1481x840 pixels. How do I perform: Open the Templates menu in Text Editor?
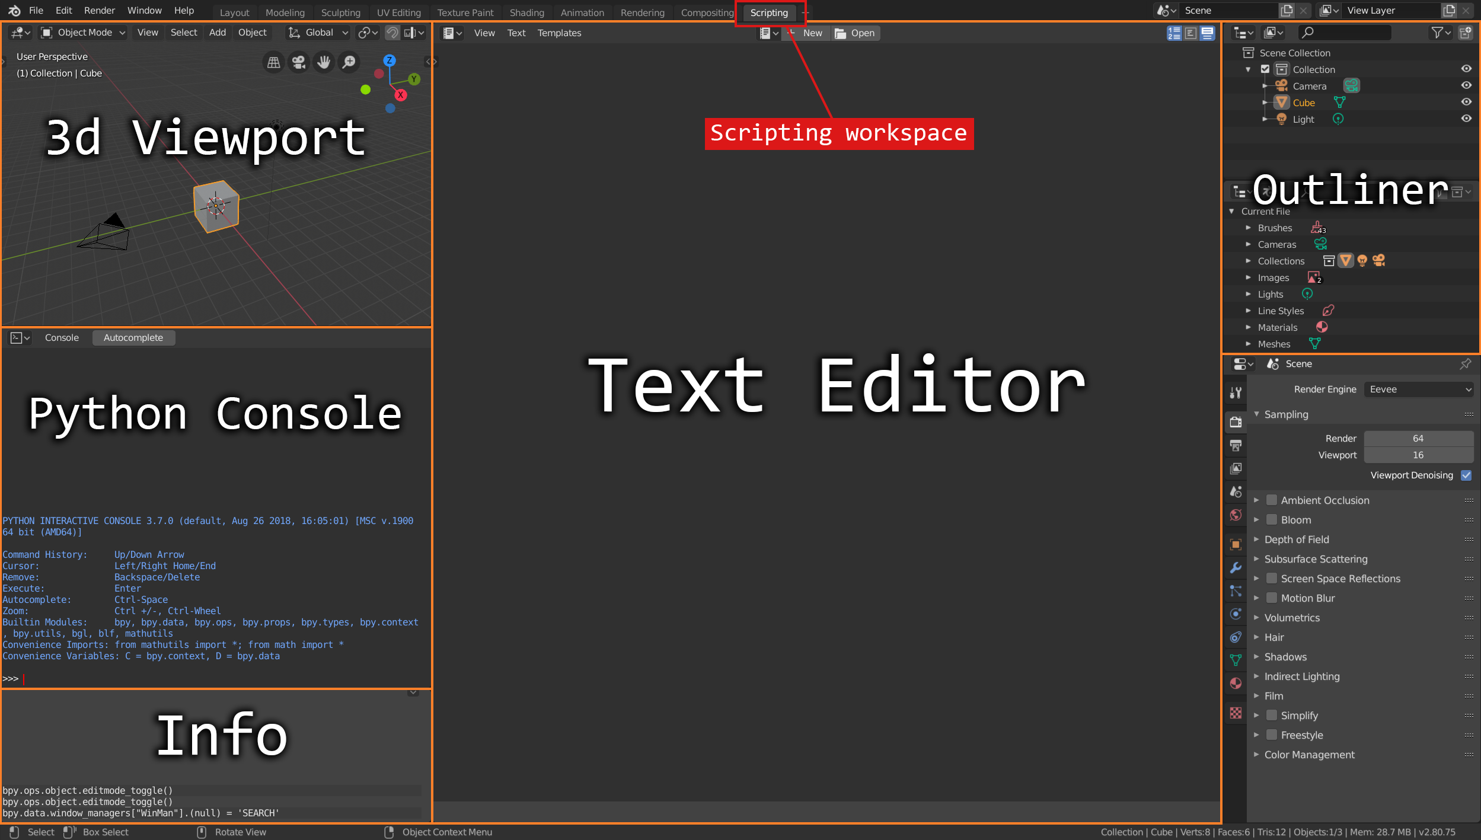[559, 33]
